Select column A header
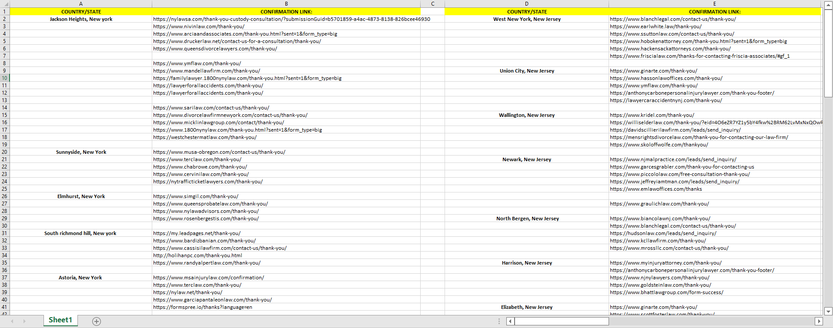This screenshot has width=833, height=328. 81,4
